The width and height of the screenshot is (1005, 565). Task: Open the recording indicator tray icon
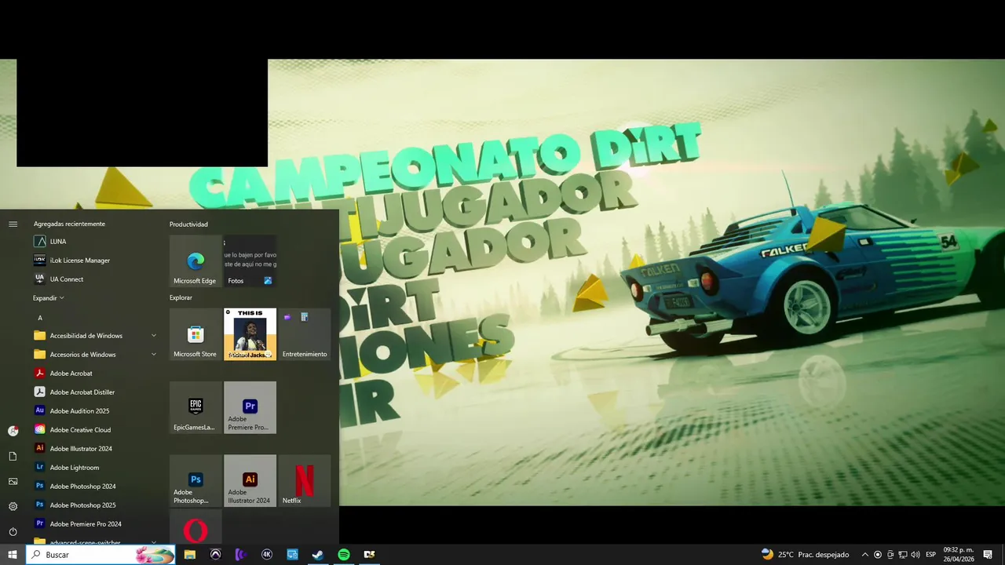[x=878, y=555]
